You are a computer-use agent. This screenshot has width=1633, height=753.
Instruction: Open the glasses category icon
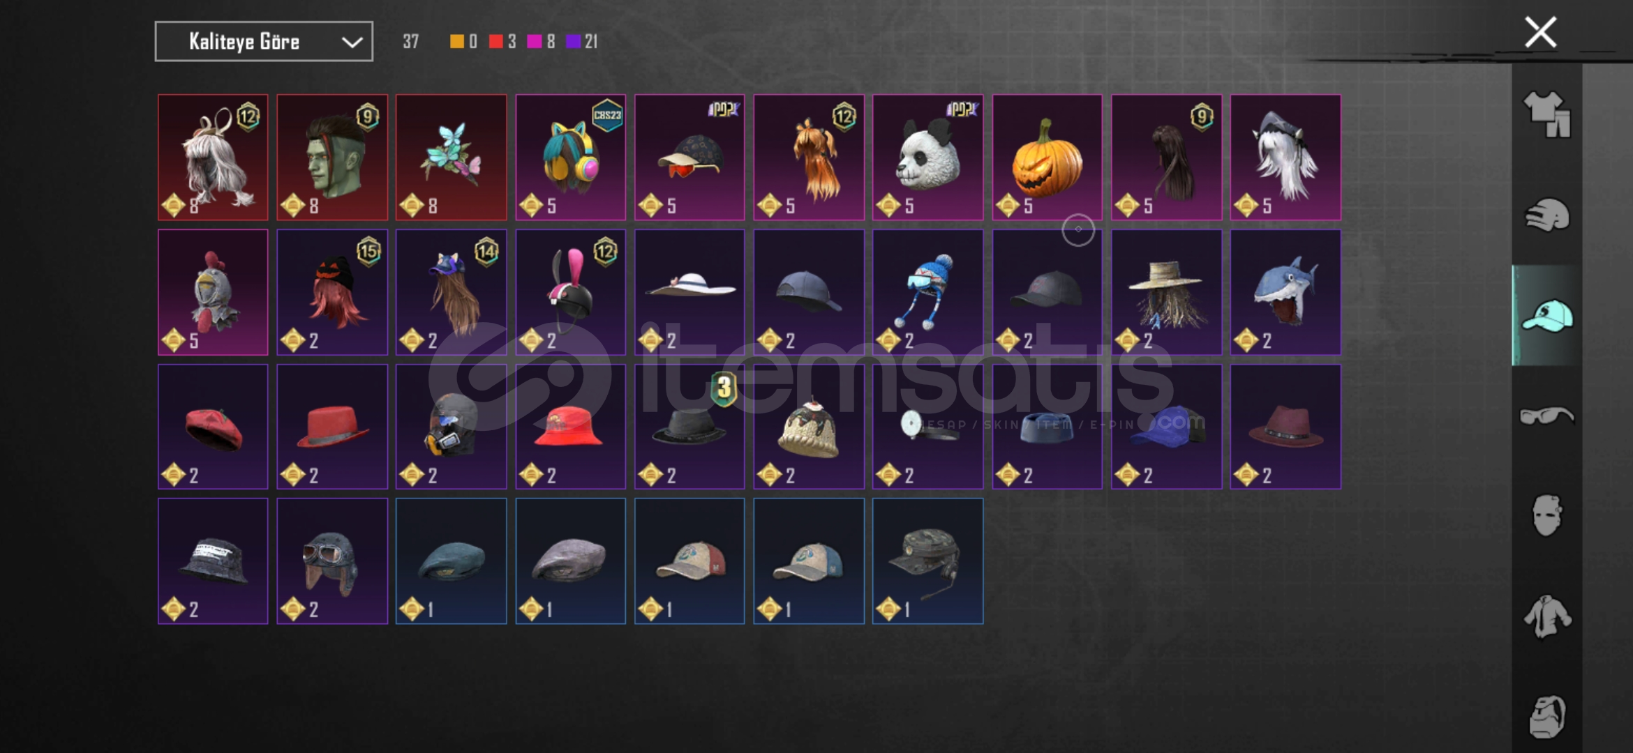(x=1546, y=416)
